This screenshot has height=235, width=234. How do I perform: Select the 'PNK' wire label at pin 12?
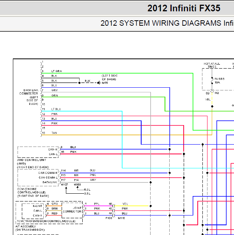click(x=55, y=114)
